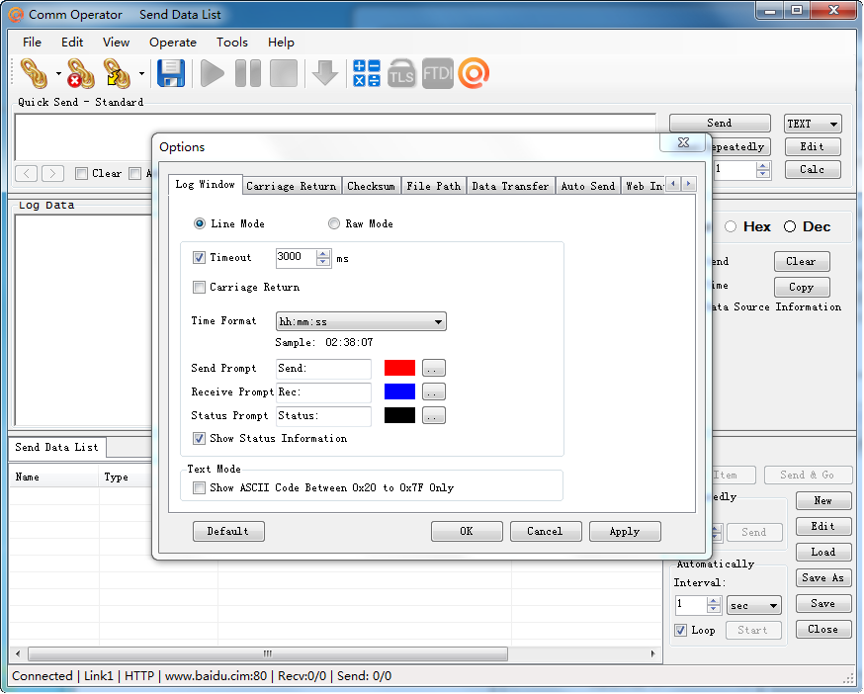Image resolution: width=864 pixels, height=694 pixels.
Task: Click the Timeout value spinner arrows
Action: tap(323, 257)
